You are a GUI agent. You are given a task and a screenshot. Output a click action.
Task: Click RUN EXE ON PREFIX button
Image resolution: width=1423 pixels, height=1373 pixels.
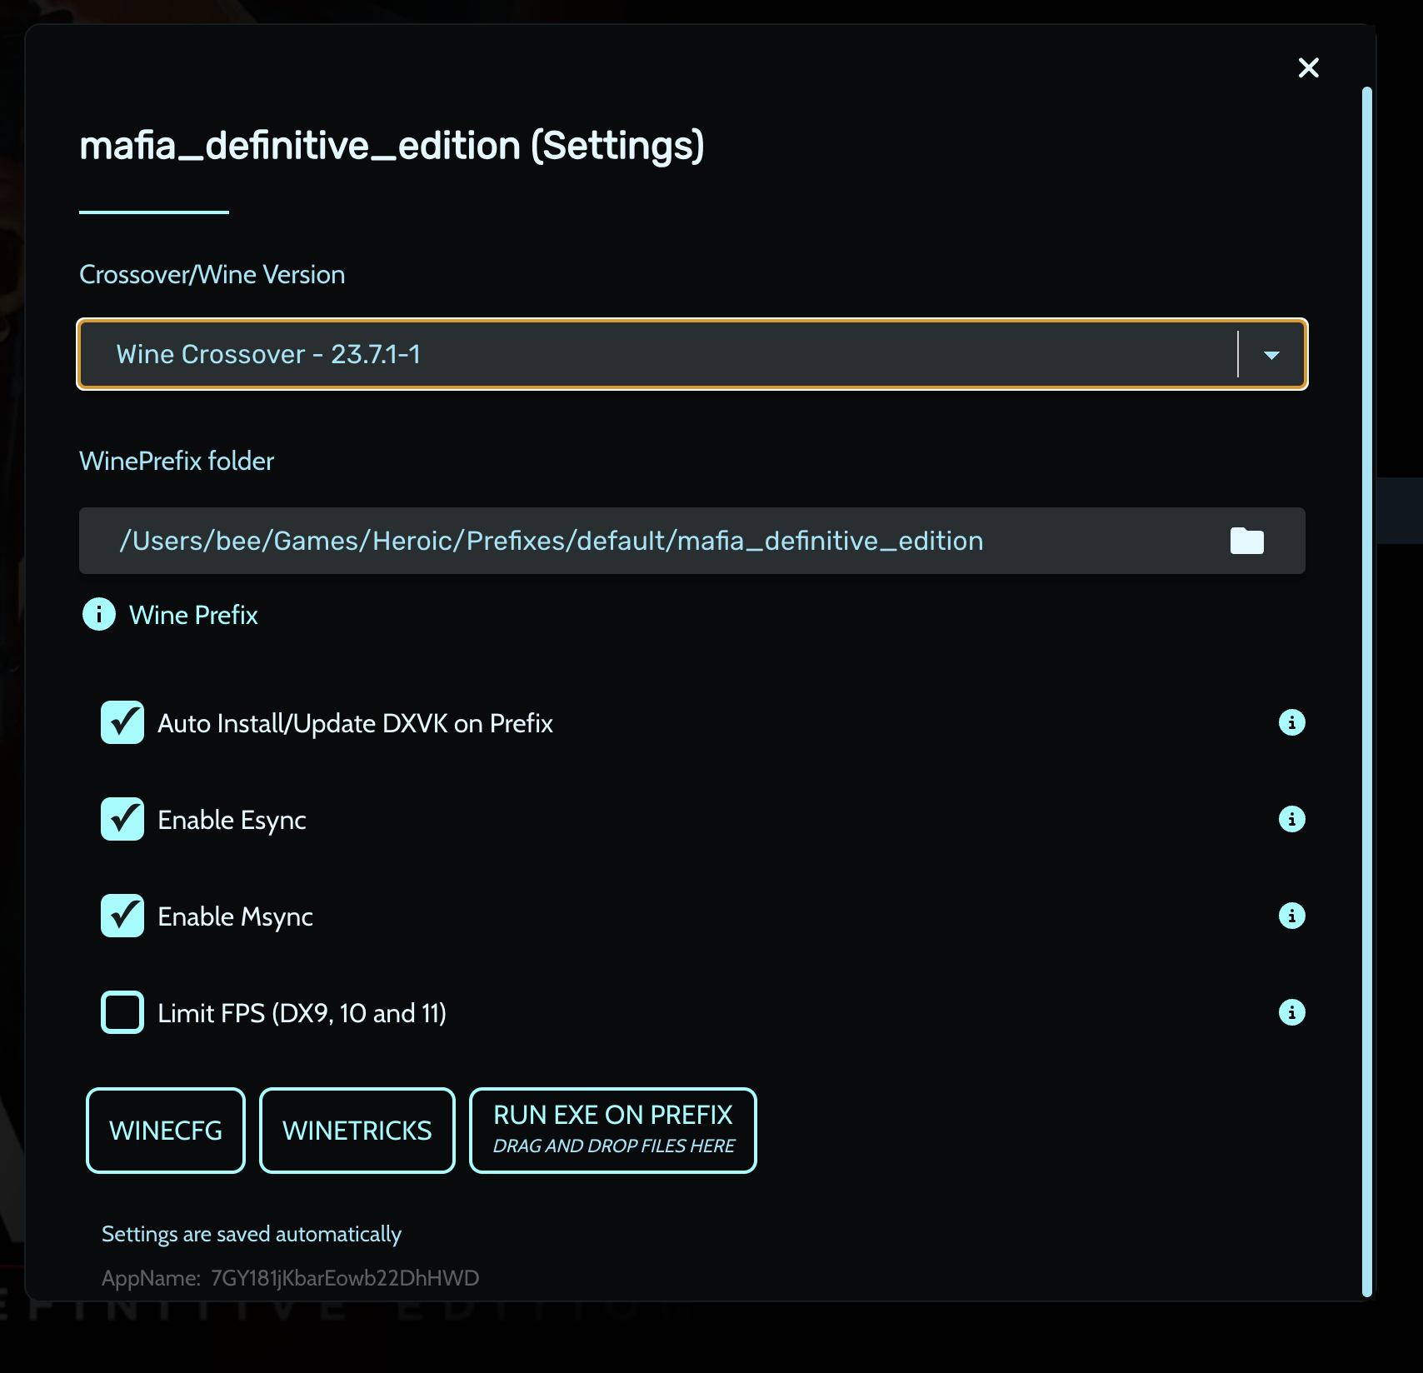click(x=613, y=1131)
